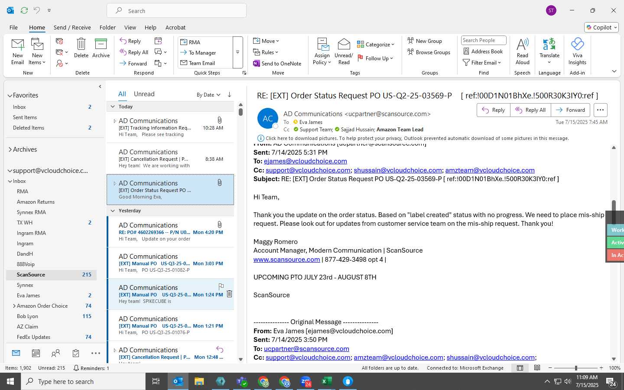Flag the Manual PO 1:24 PM message
624x390 pixels.
click(x=221, y=286)
